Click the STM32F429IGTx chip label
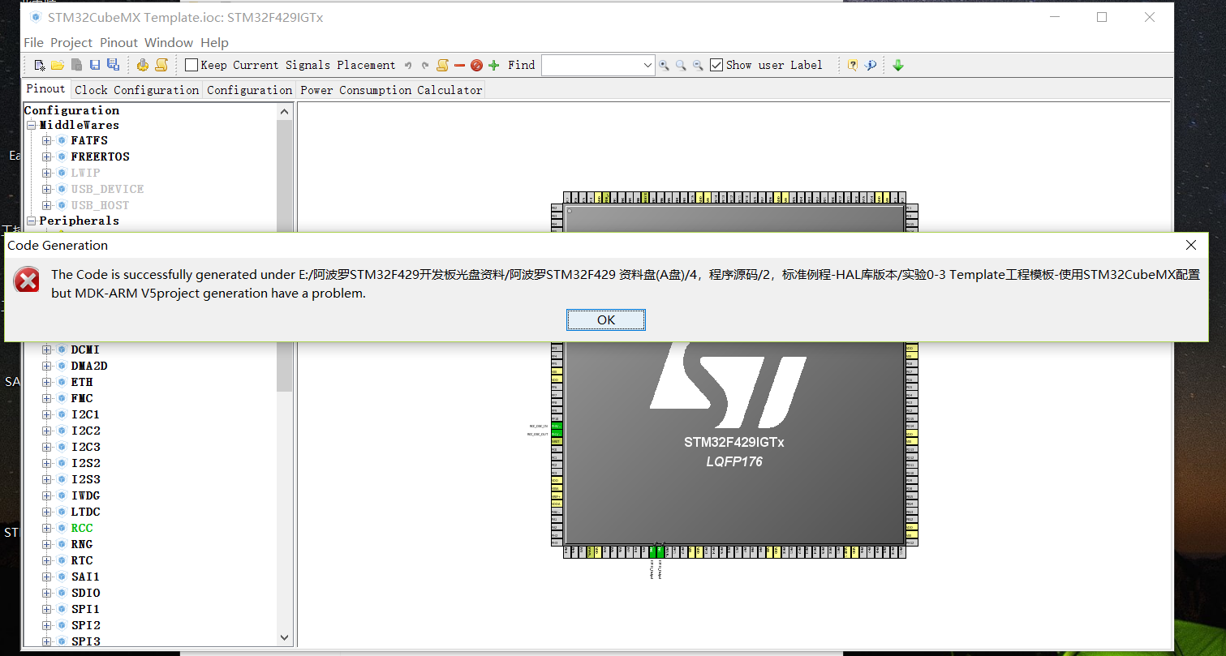The height and width of the screenshot is (656, 1226). pos(733,443)
